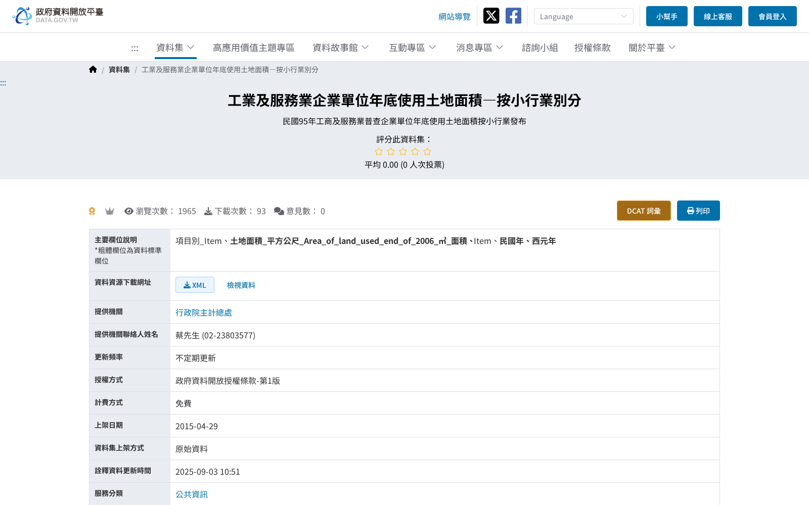Click the dataset title heading
This screenshot has width=809, height=505.
click(x=404, y=100)
